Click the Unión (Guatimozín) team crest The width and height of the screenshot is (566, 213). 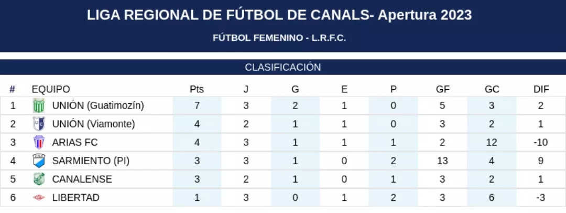pyautogui.click(x=39, y=105)
